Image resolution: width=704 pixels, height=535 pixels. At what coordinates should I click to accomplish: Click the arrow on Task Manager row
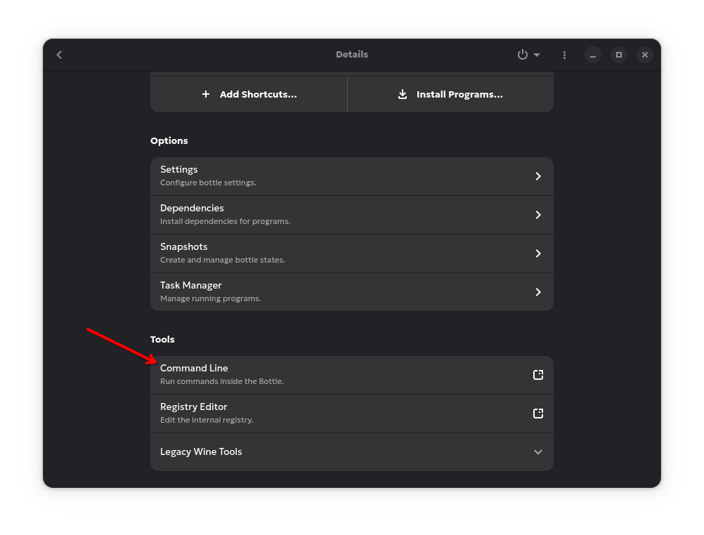(538, 292)
